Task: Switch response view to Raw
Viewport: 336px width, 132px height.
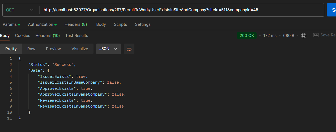Action: pyautogui.click(x=31, y=49)
